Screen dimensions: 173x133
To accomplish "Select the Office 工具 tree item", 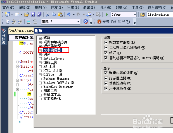I will click(x=53, y=74).
